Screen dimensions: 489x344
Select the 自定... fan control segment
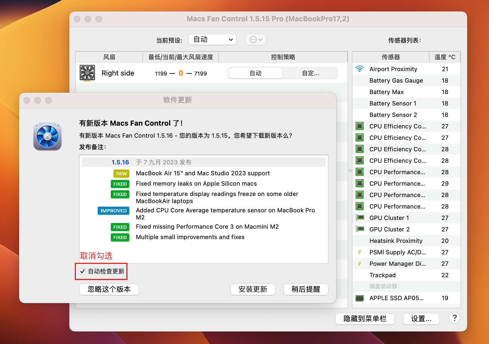(311, 73)
